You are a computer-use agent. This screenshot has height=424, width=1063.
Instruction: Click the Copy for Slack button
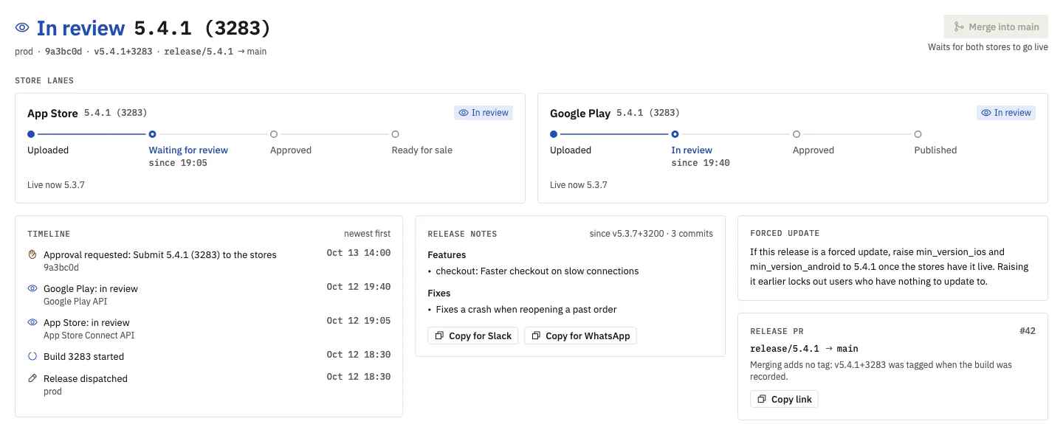tap(473, 336)
